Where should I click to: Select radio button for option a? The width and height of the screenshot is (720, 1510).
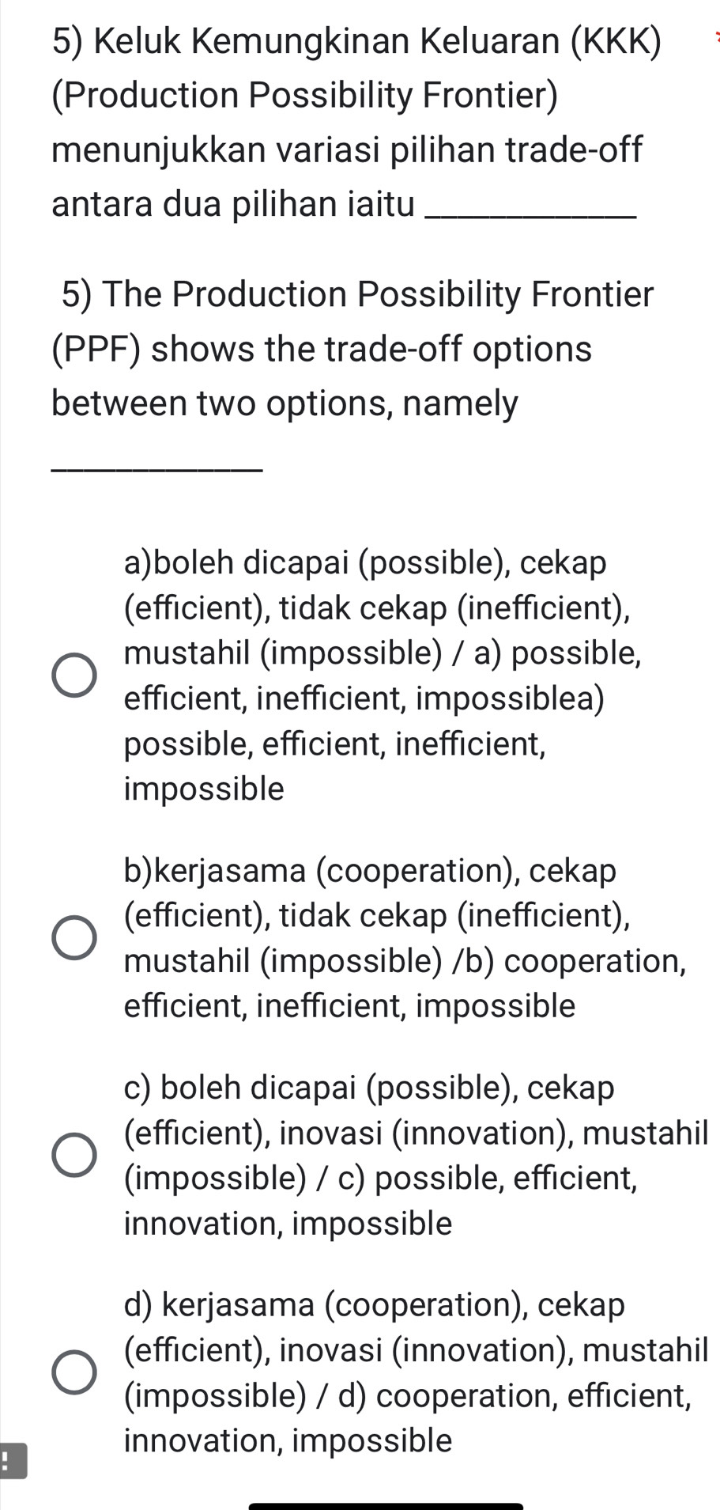tap(75, 675)
